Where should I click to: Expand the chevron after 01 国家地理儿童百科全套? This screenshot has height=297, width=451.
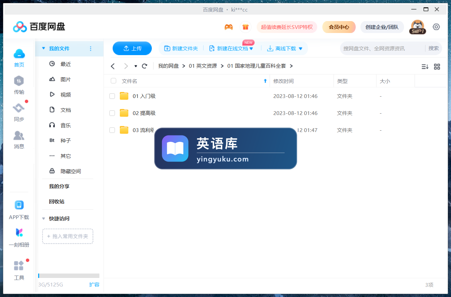tap(291, 66)
